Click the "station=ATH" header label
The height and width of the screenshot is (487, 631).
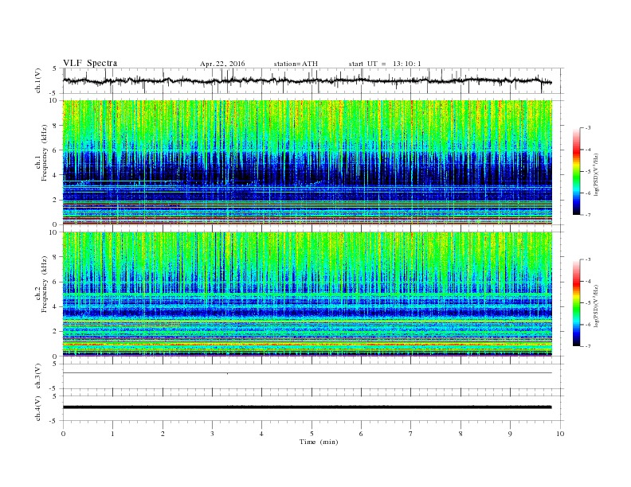296,64
